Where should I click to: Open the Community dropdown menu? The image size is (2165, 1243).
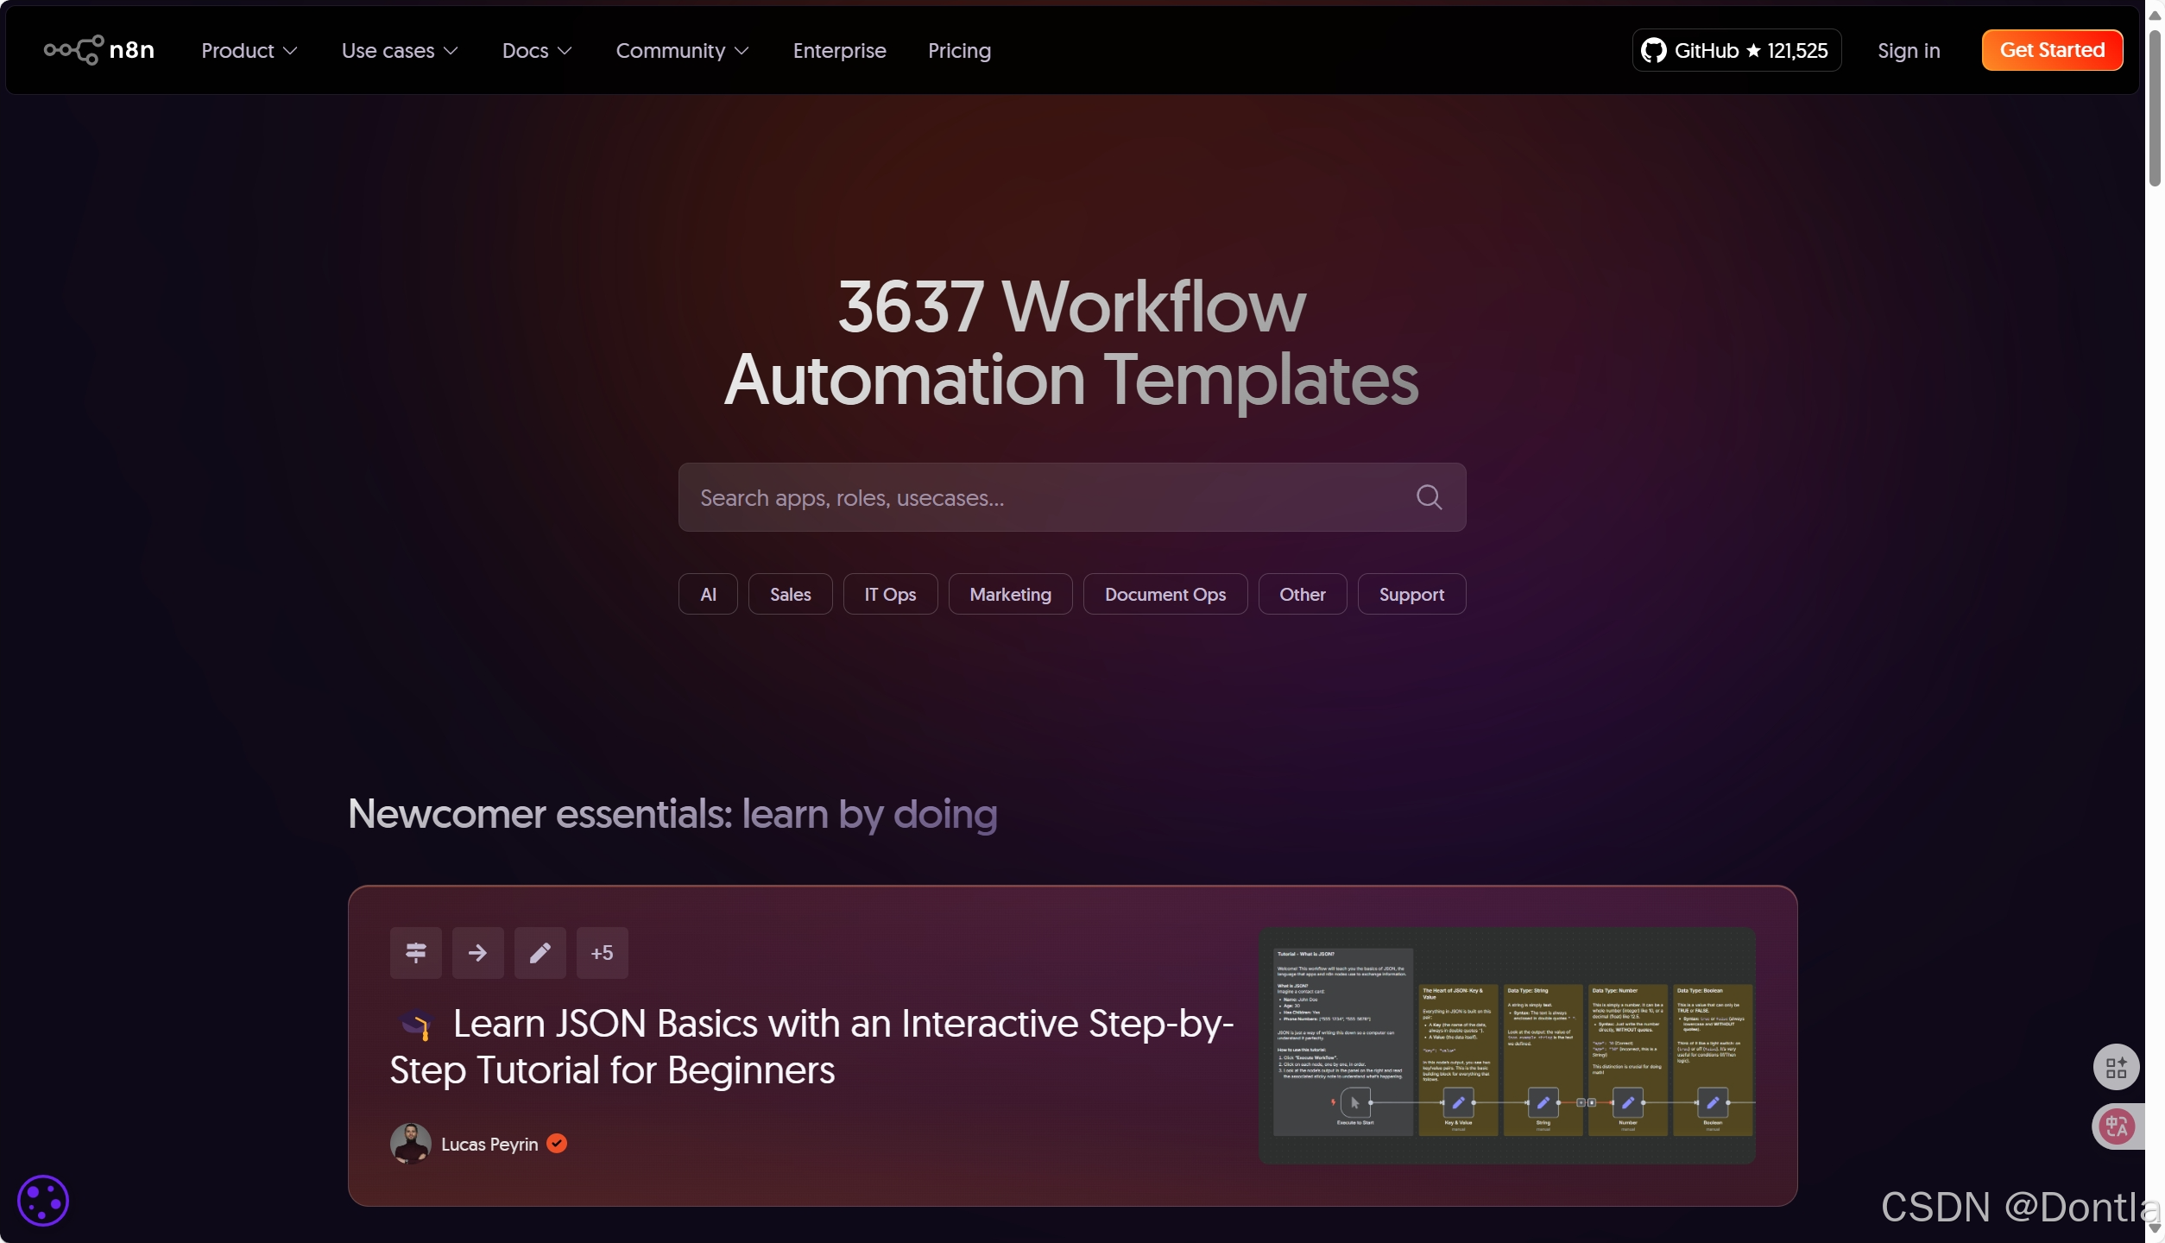682,50
